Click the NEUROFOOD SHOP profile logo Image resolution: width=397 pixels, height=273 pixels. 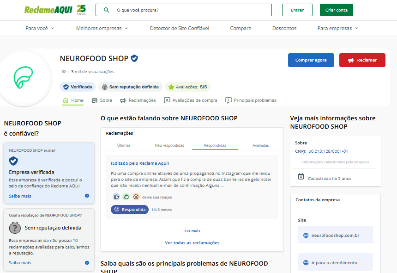point(26,79)
